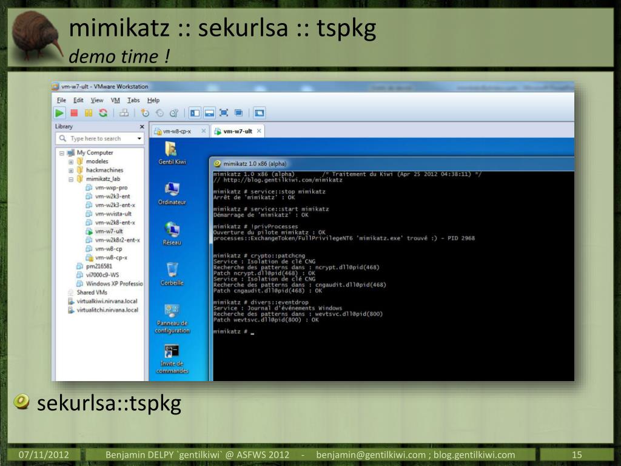Click the Library search field
The height and width of the screenshot is (466, 621).
click(100, 139)
